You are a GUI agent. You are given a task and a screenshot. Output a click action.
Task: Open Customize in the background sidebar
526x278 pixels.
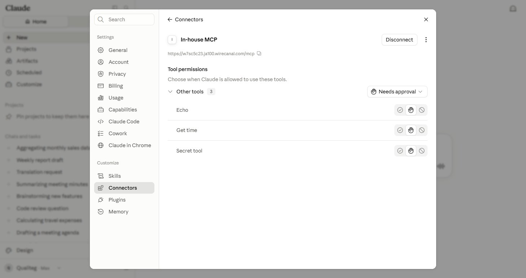coord(29,84)
